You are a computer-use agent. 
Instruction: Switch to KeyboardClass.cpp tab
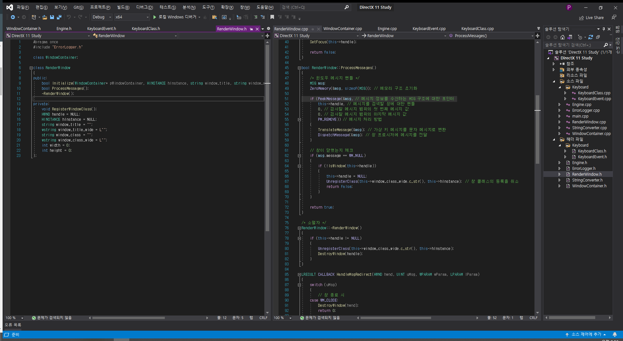(477, 29)
